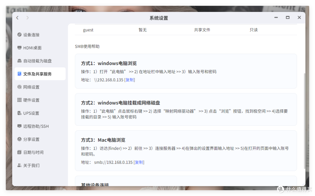Open the HDMI桌面 settings page

40,48
